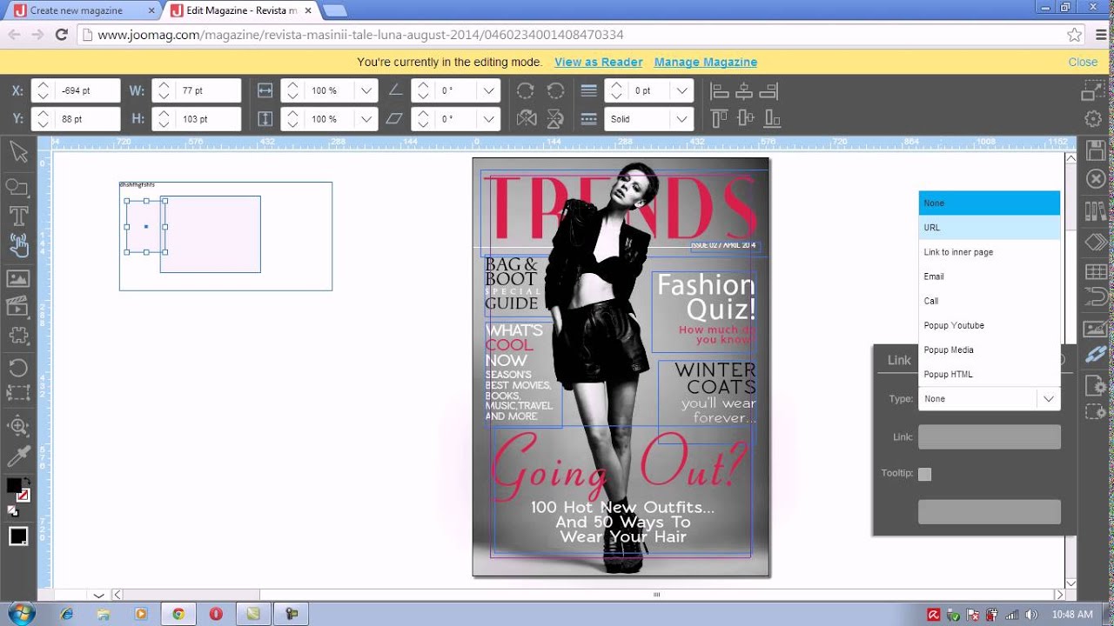The height and width of the screenshot is (626, 1114).
Task: Align objects to horizontal center
Action: pyautogui.click(x=744, y=90)
